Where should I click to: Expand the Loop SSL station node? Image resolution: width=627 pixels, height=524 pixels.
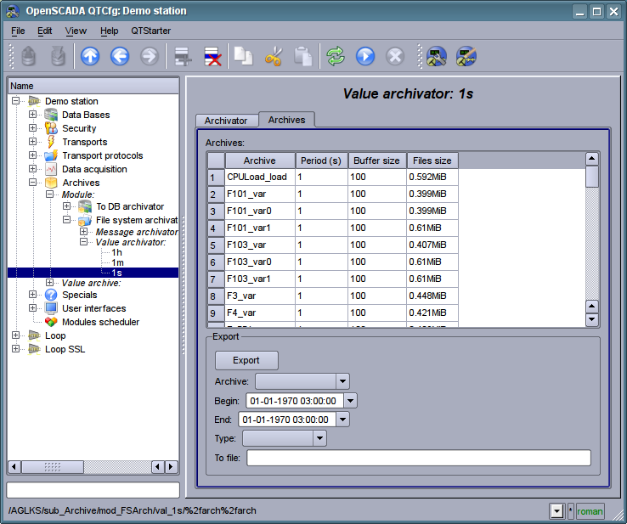tap(15, 349)
